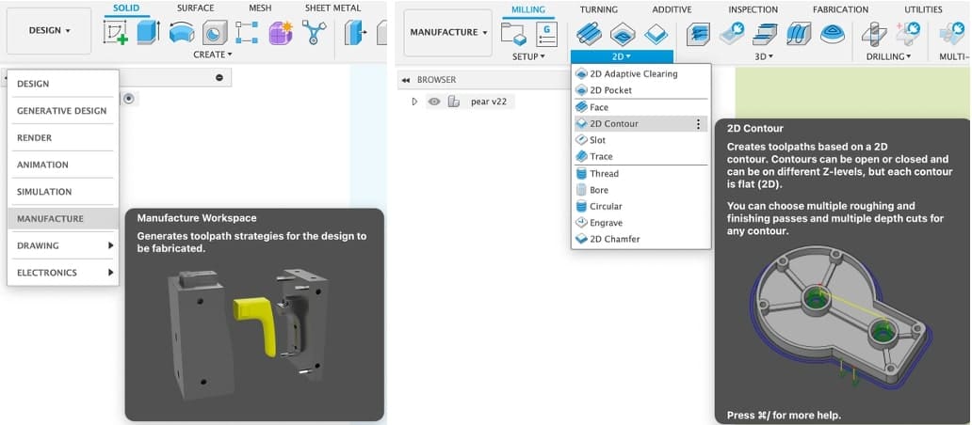Select Face from the 2D menu

click(x=641, y=107)
